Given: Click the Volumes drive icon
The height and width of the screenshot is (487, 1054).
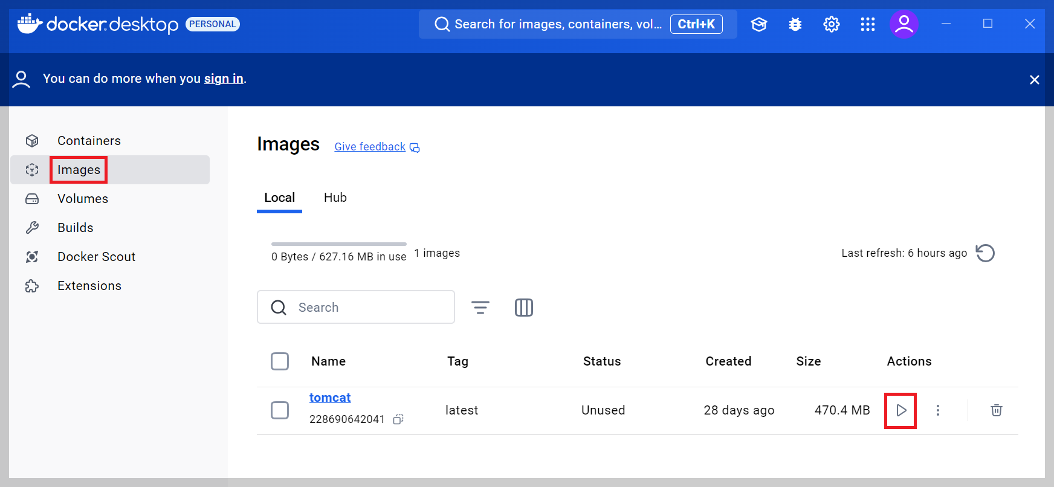Looking at the screenshot, I should click(x=32, y=199).
